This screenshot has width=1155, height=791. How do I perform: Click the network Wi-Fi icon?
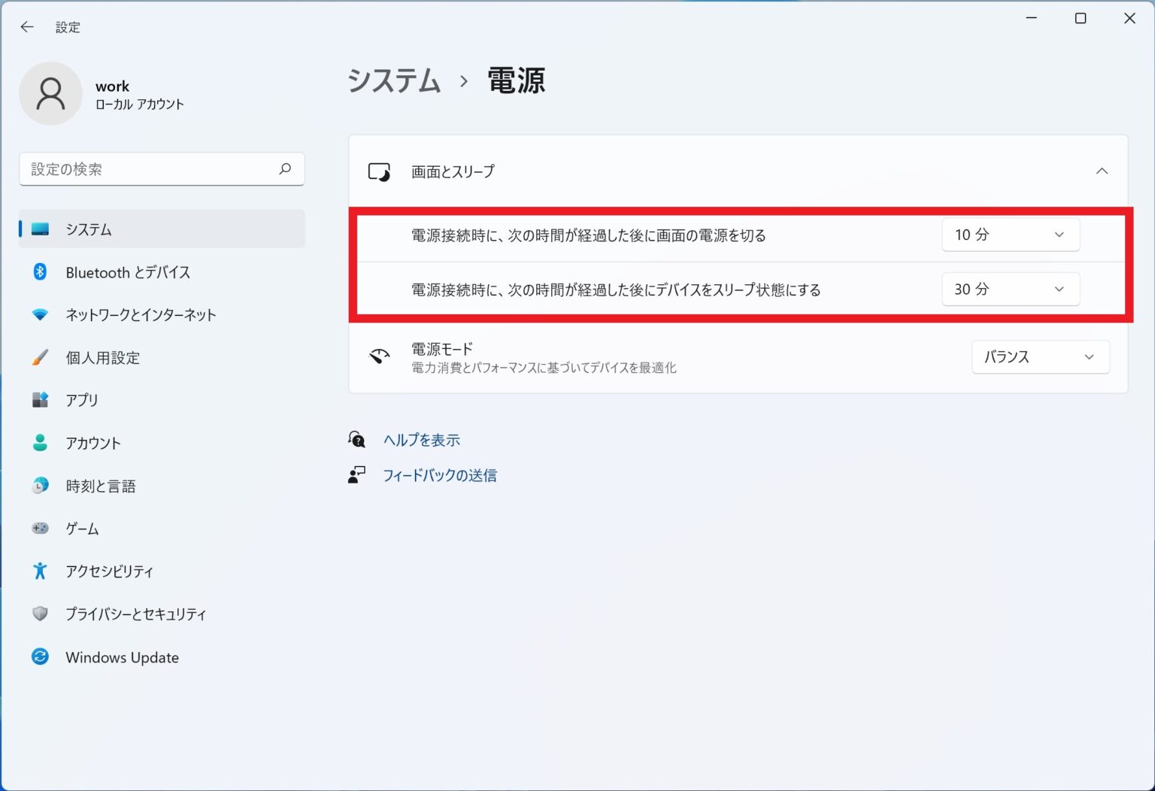click(41, 315)
